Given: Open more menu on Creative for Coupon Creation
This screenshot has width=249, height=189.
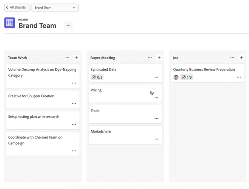Looking at the screenshot, I should tap(74, 103).
